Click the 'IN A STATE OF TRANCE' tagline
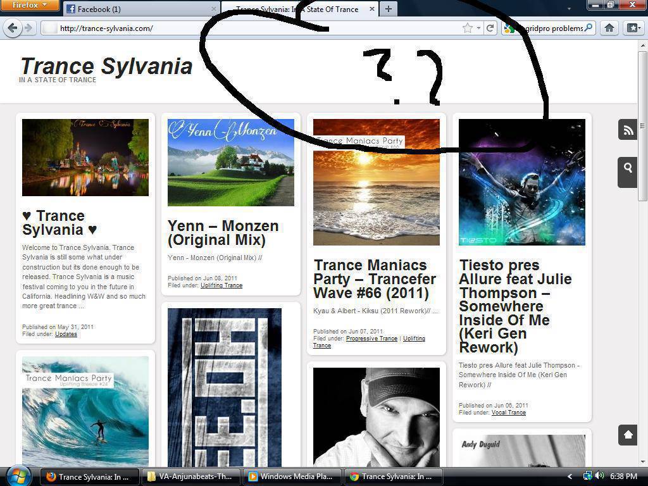Screen dimensions: 648x486 click(x=58, y=80)
